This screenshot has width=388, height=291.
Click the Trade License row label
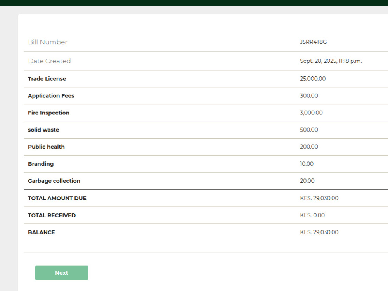click(x=47, y=79)
